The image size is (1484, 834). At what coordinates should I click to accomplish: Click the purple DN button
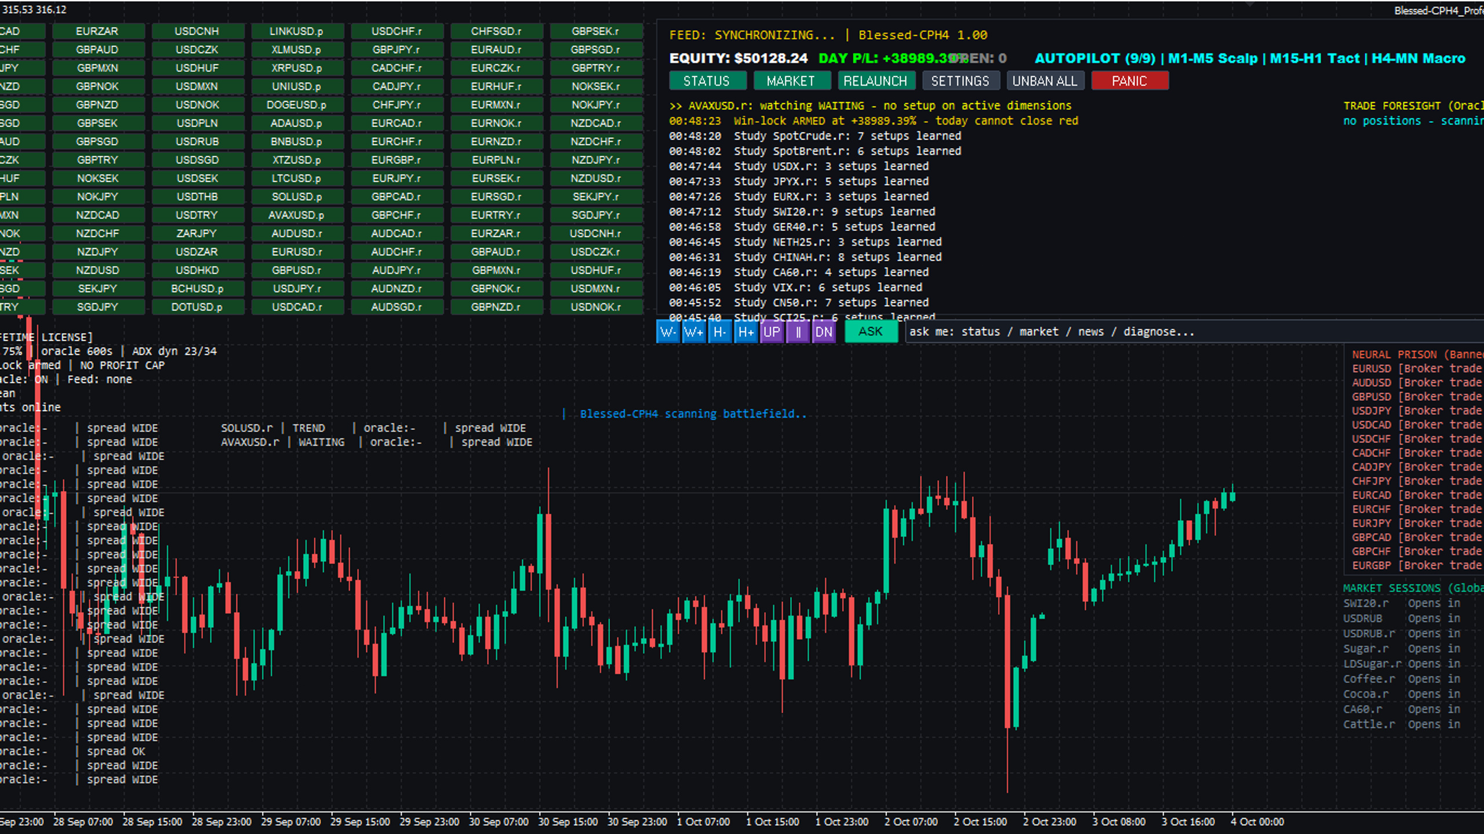(x=824, y=332)
